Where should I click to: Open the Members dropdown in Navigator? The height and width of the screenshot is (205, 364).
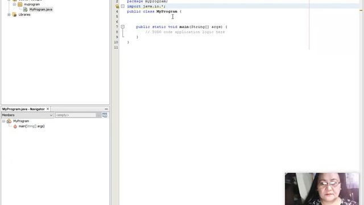(27, 115)
